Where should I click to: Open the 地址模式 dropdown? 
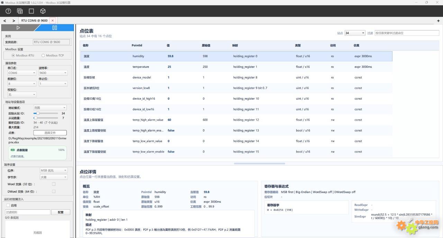point(49,108)
